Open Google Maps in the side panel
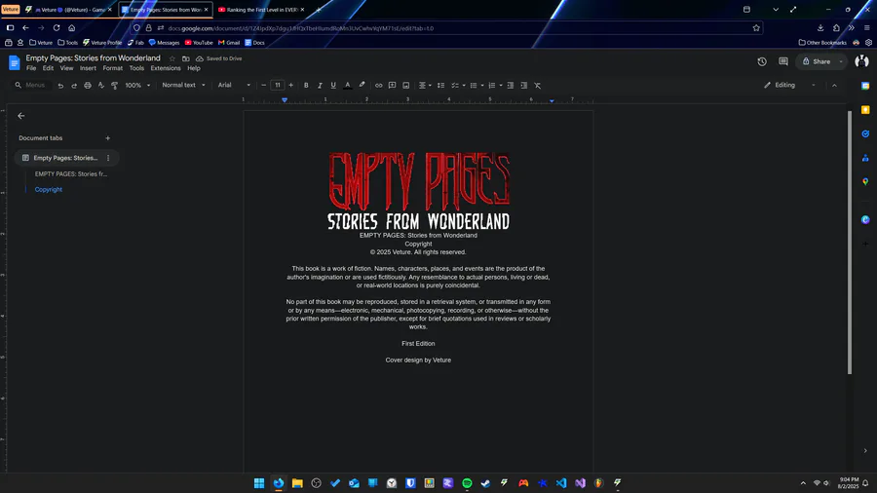The height and width of the screenshot is (493, 877). click(865, 181)
